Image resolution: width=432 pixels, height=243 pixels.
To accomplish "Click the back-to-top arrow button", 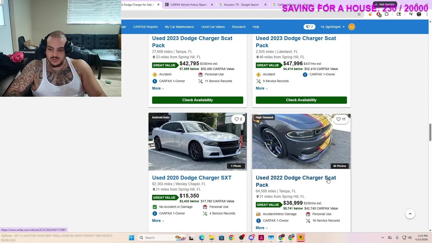I will pos(410,214).
